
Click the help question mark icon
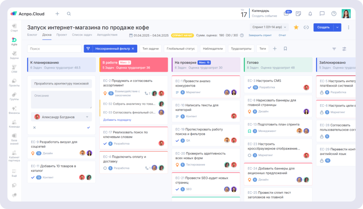tap(334, 14)
